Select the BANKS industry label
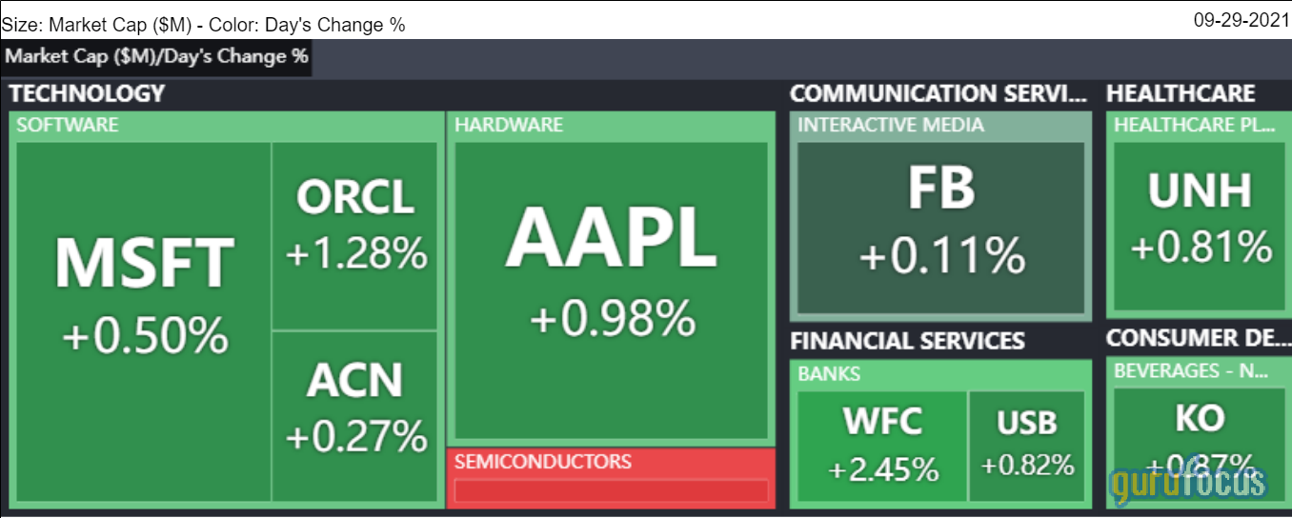Image resolution: width=1292 pixels, height=518 pixels. [829, 374]
